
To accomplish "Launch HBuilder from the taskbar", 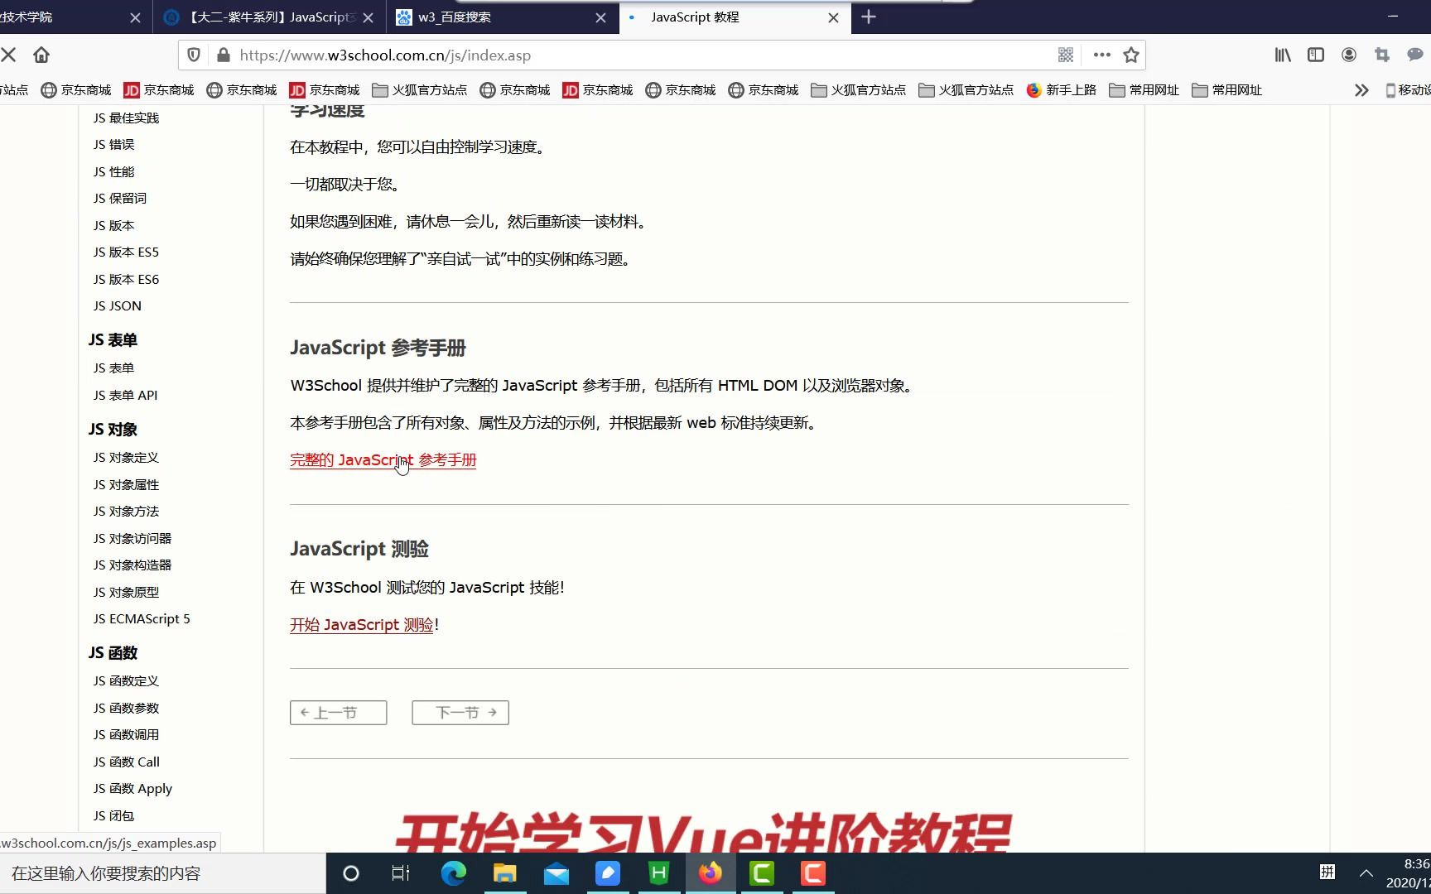I will 659,873.
